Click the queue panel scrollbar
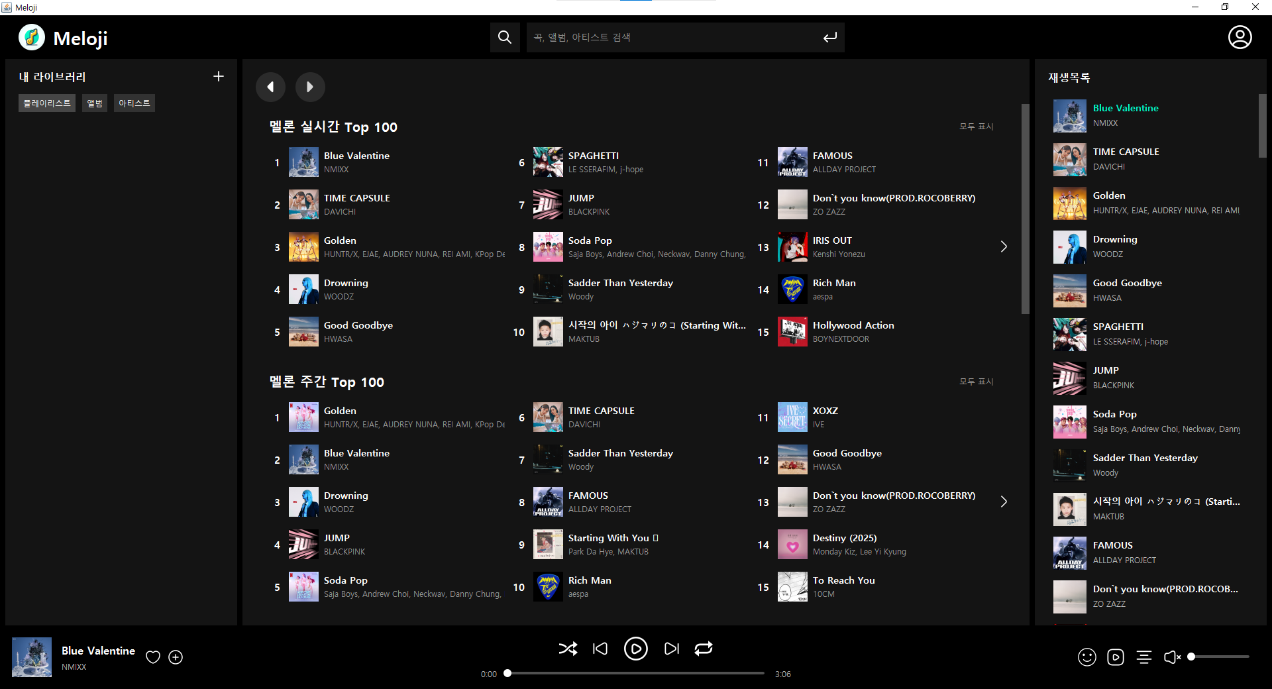The image size is (1272, 689). click(1262, 126)
